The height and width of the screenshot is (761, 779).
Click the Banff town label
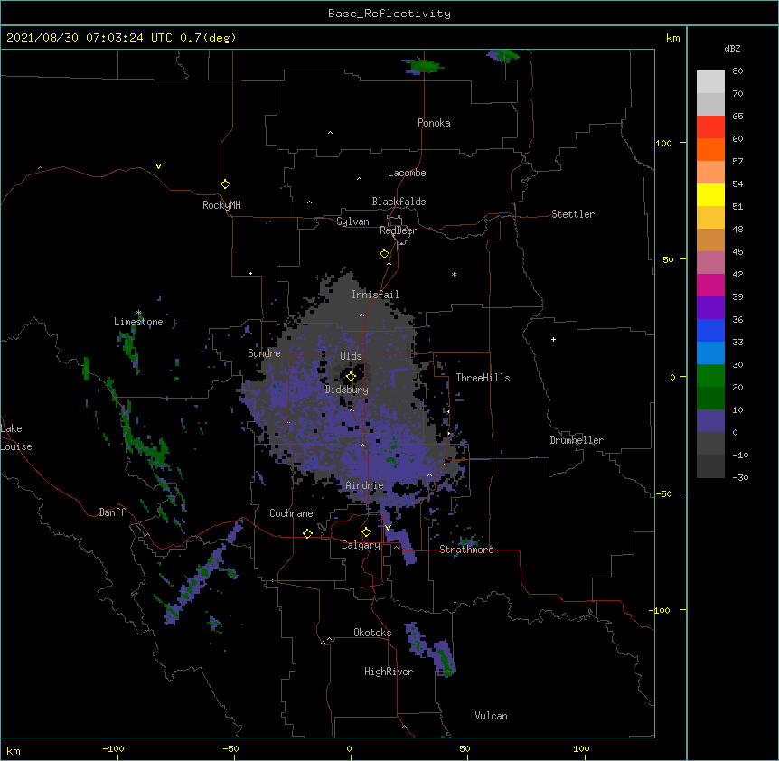112,512
